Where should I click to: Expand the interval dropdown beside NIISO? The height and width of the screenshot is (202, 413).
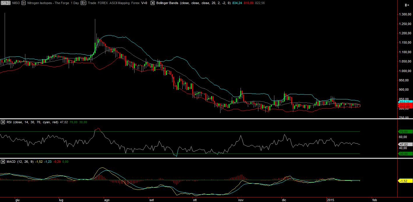click(24, 3)
